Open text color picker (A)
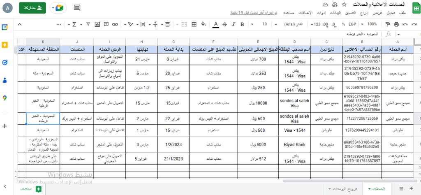The height and width of the screenshot is (195, 421). 215,24
